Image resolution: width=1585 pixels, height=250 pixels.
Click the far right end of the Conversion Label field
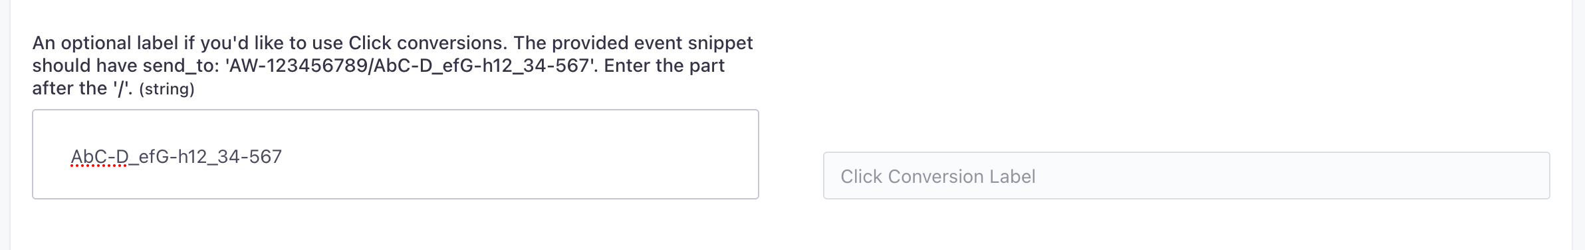(x=1529, y=176)
